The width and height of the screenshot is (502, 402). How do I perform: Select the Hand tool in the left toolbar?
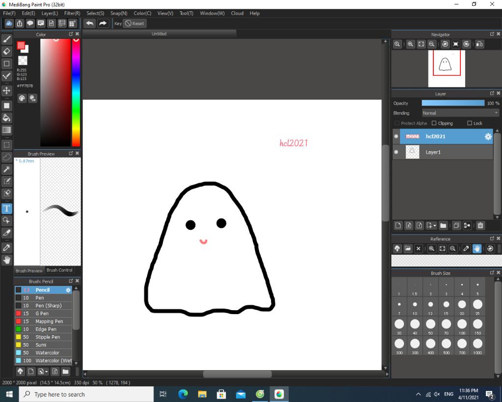pos(7,260)
